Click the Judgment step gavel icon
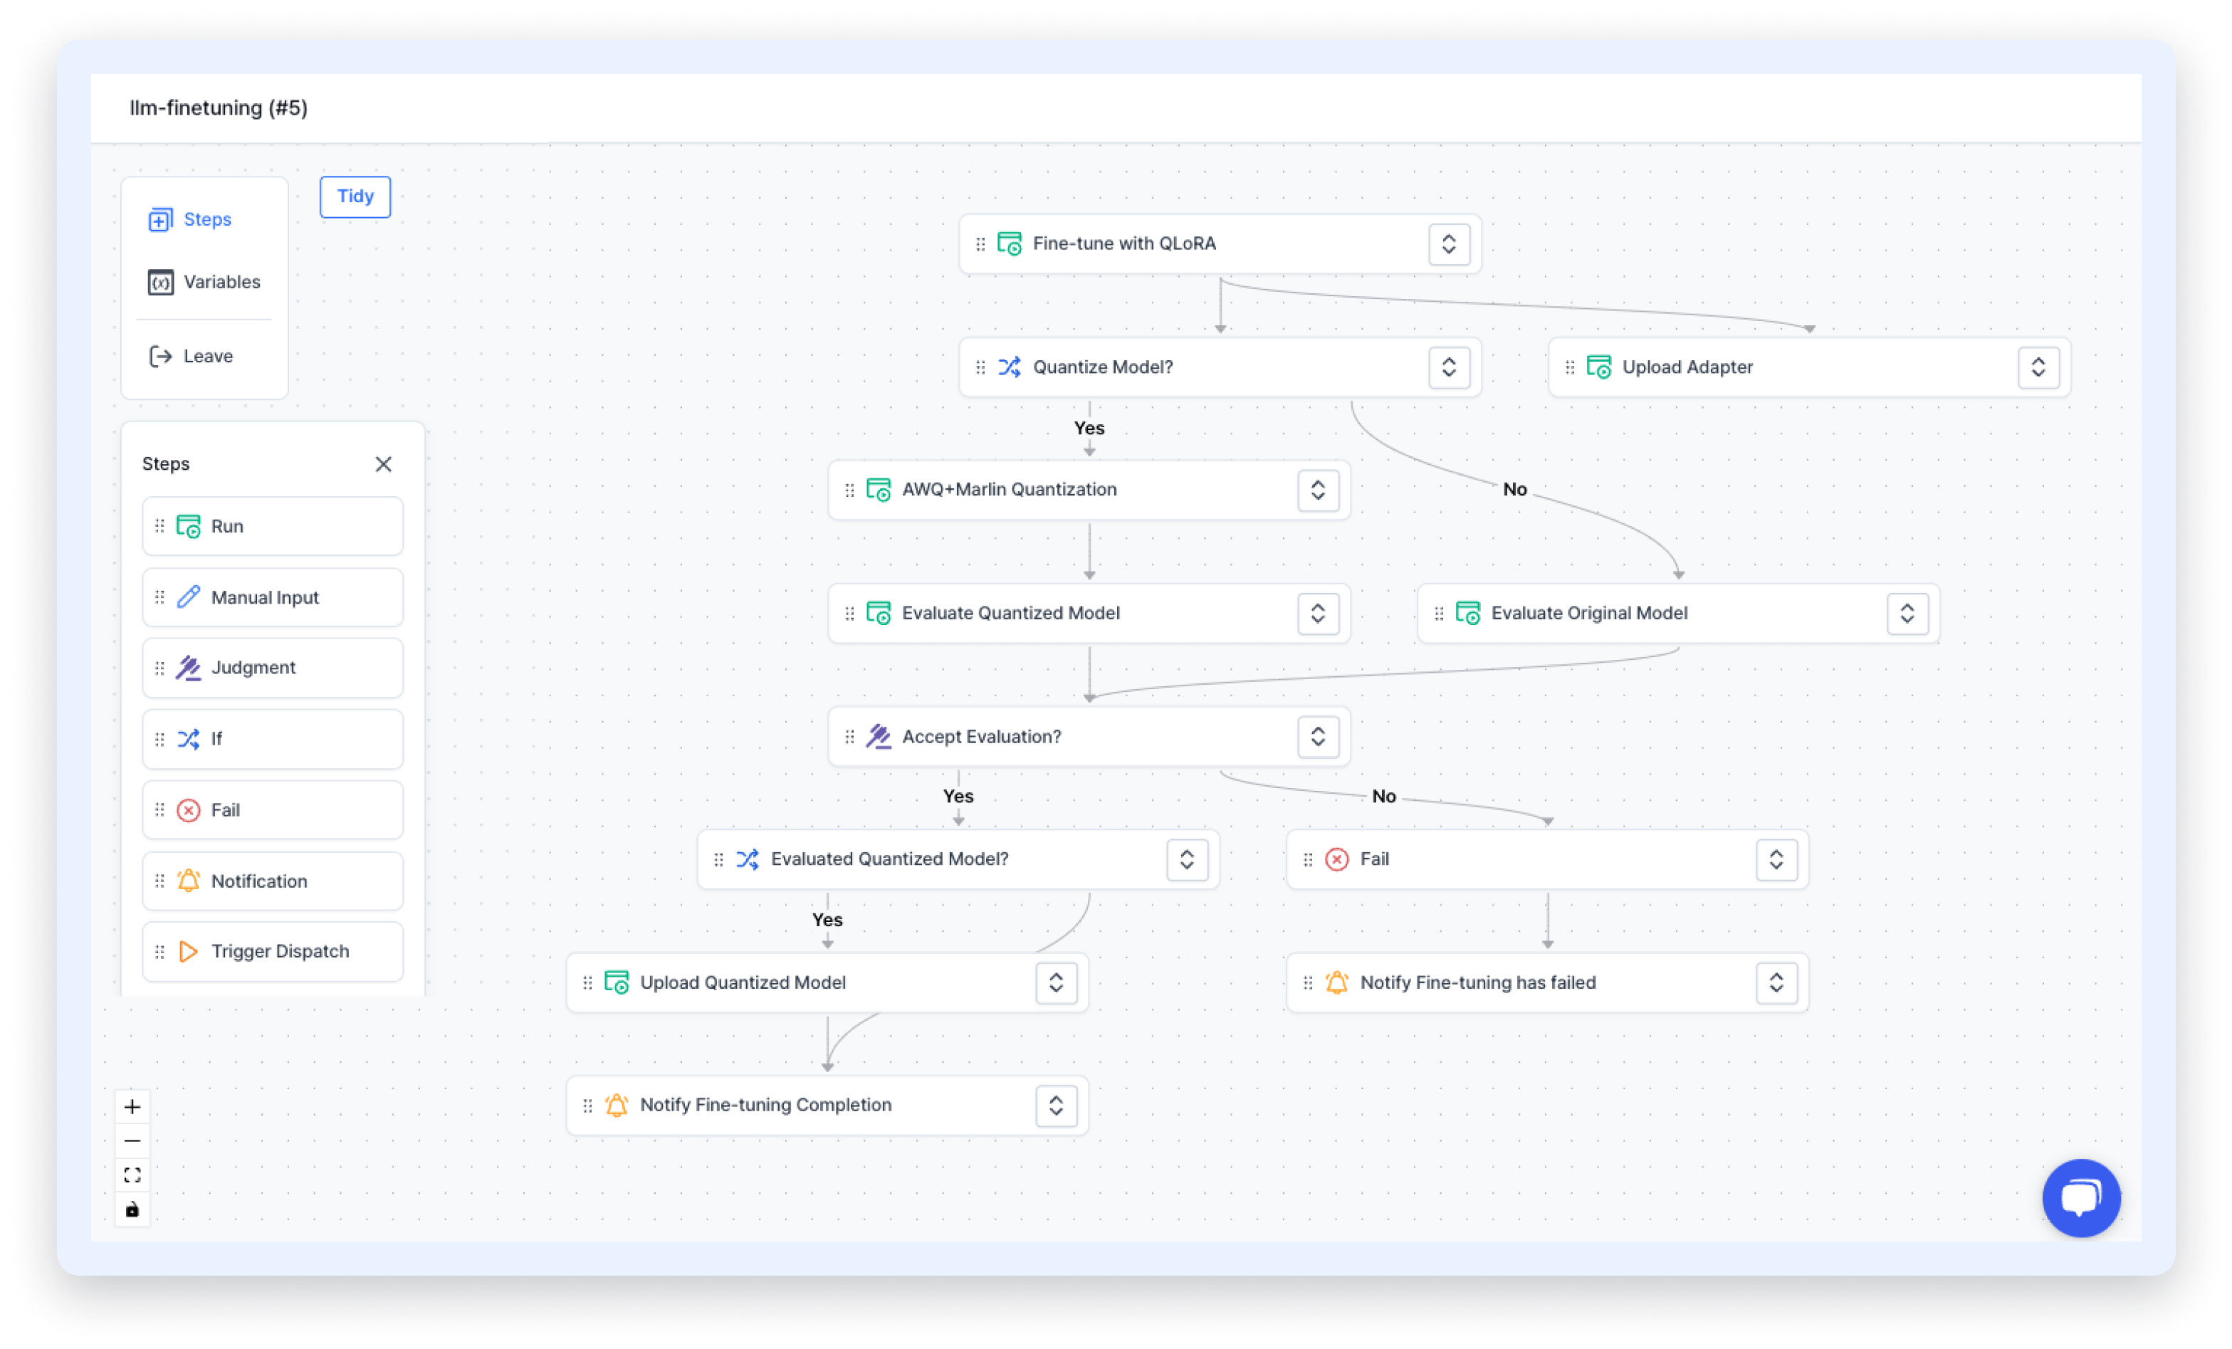The height and width of the screenshot is (1349, 2232). [x=189, y=668]
